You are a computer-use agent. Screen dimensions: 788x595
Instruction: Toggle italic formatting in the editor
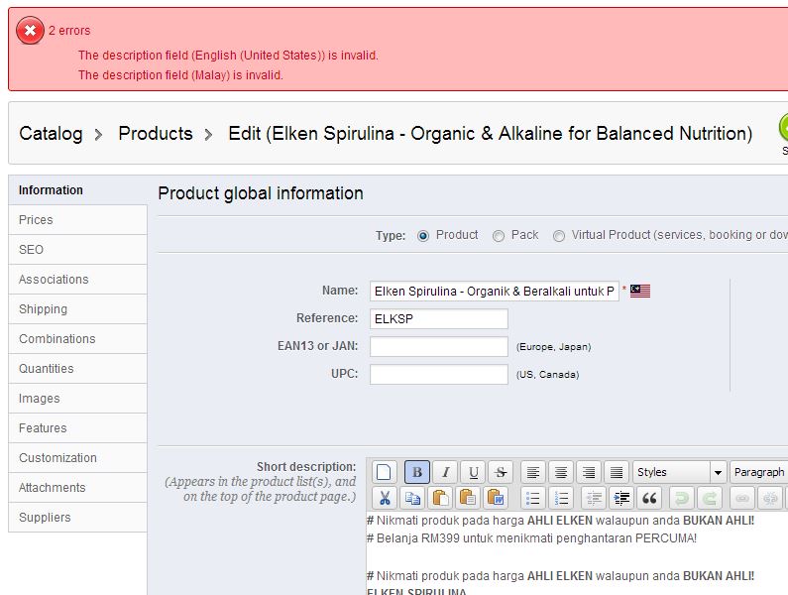coord(445,472)
